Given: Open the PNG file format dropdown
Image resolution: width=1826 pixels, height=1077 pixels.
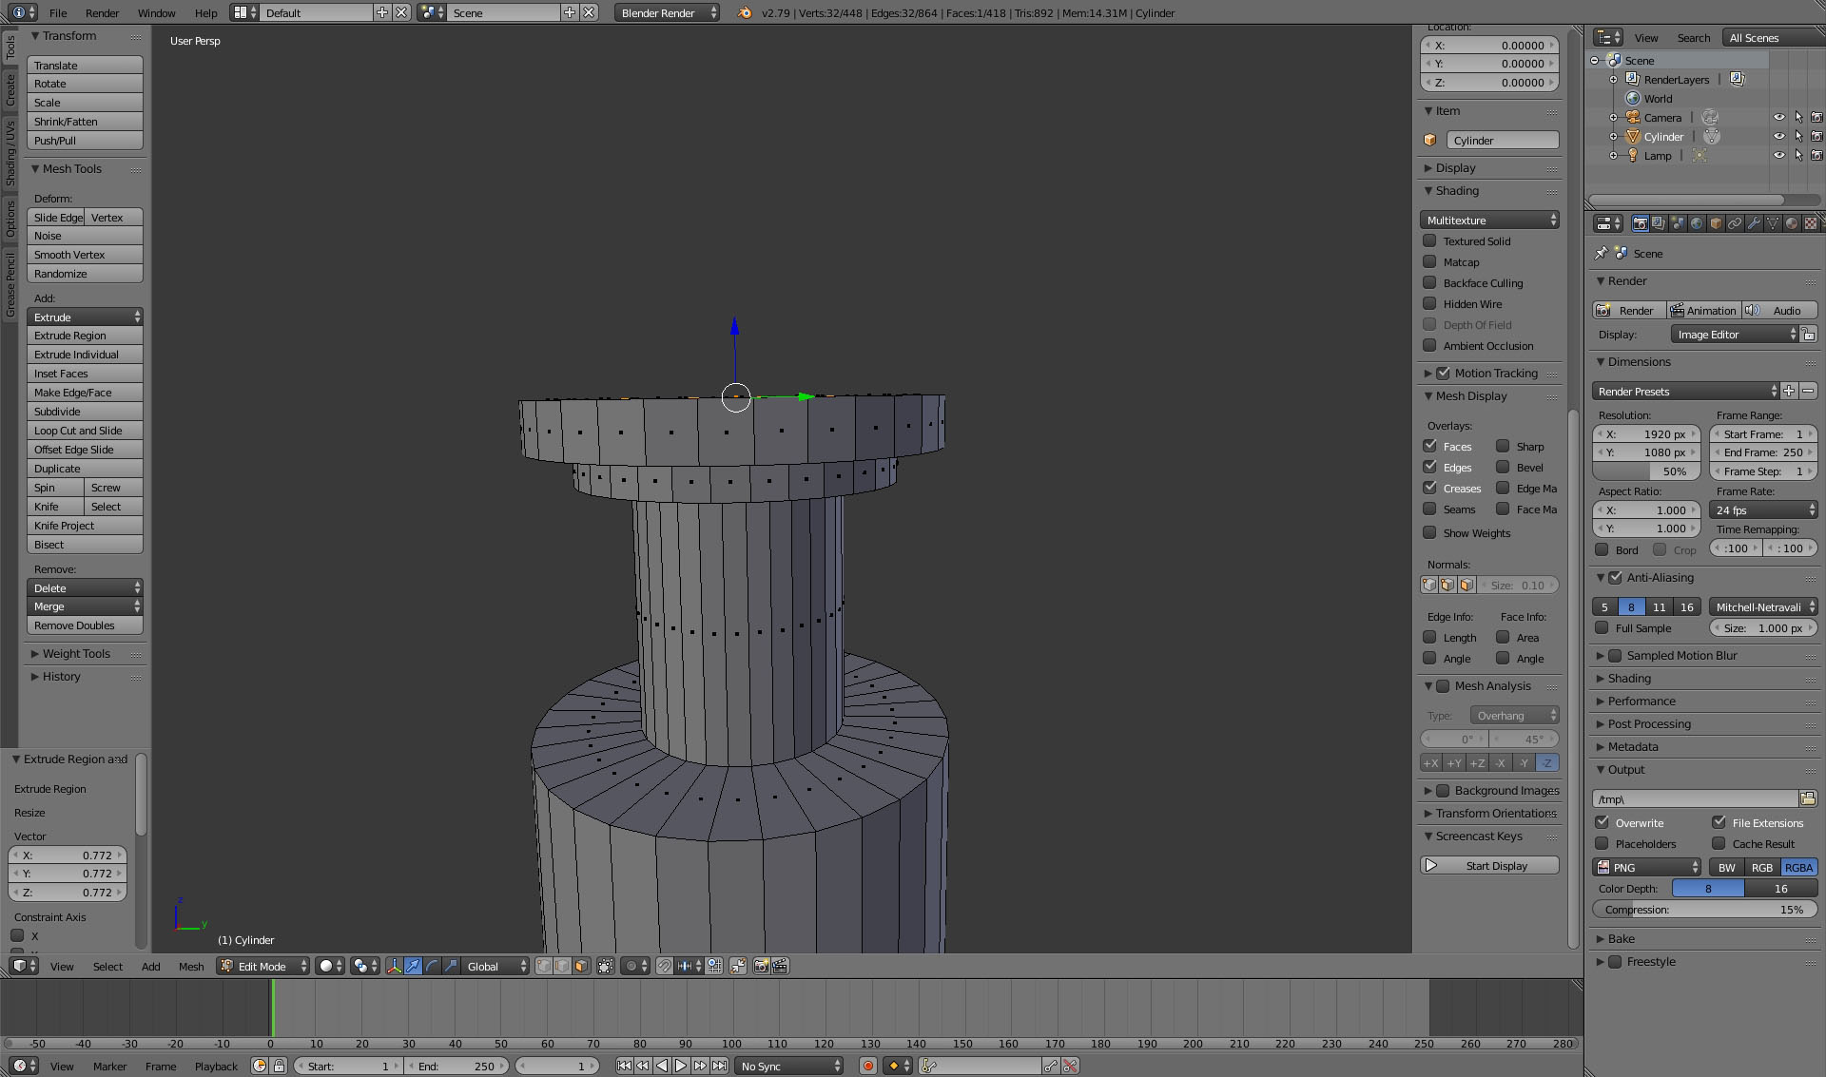Looking at the screenshot, I should coord(1647,867).
